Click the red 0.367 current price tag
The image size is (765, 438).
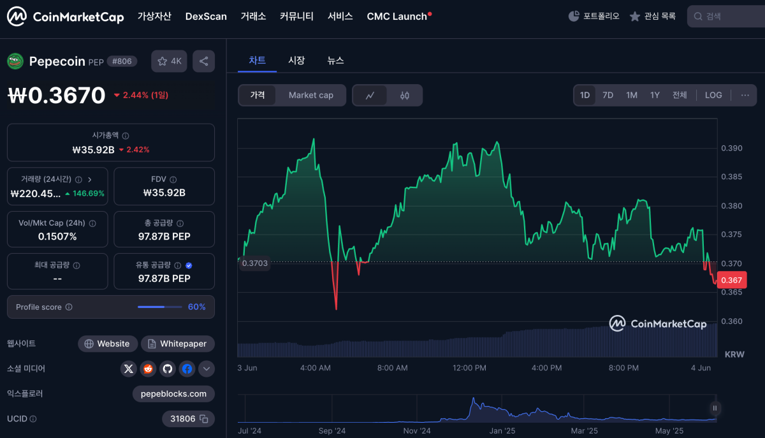731,281
